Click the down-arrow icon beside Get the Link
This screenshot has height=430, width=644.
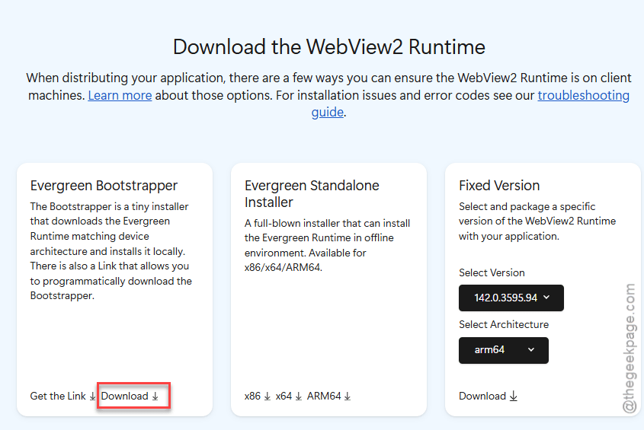93,397
